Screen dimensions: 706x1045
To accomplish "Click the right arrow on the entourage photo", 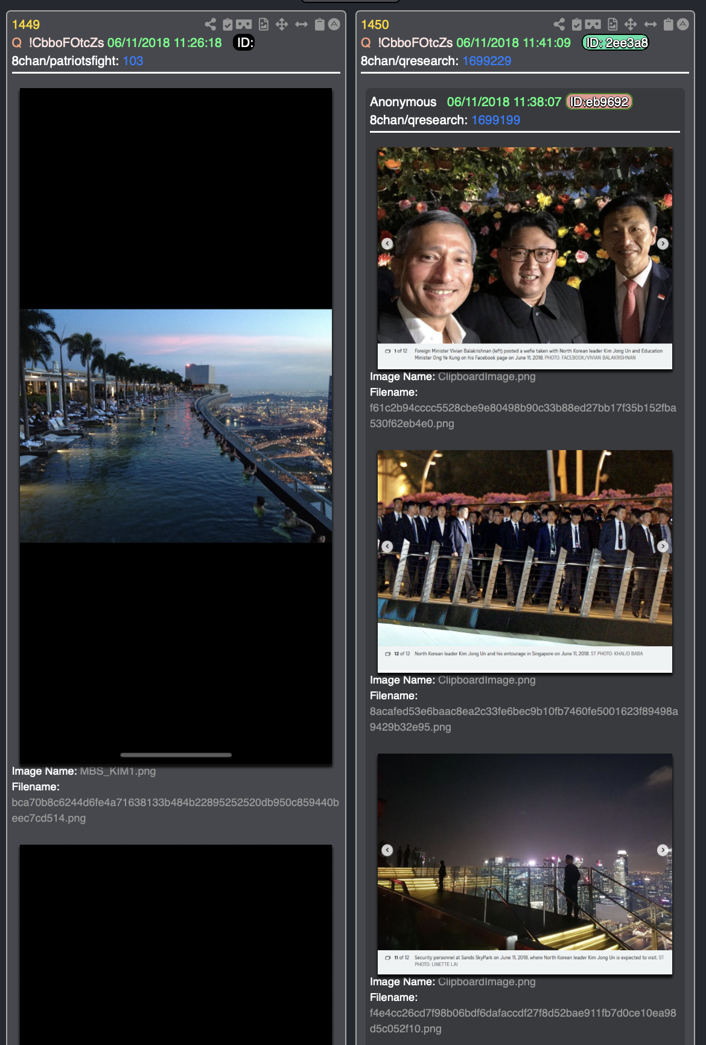I will click(663, 547).
